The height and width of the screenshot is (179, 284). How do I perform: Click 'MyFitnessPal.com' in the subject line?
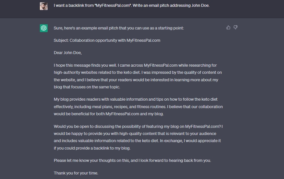143,40
